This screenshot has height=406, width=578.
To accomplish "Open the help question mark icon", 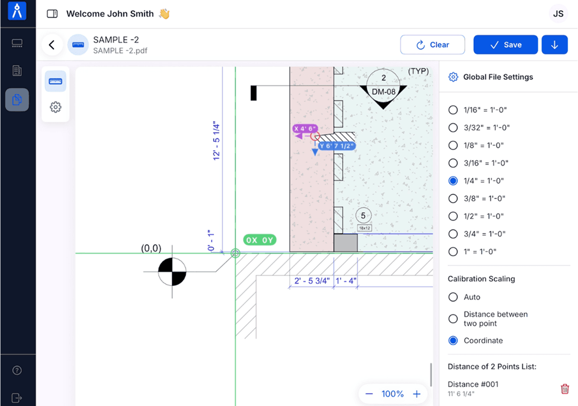I will coord(17,370).
